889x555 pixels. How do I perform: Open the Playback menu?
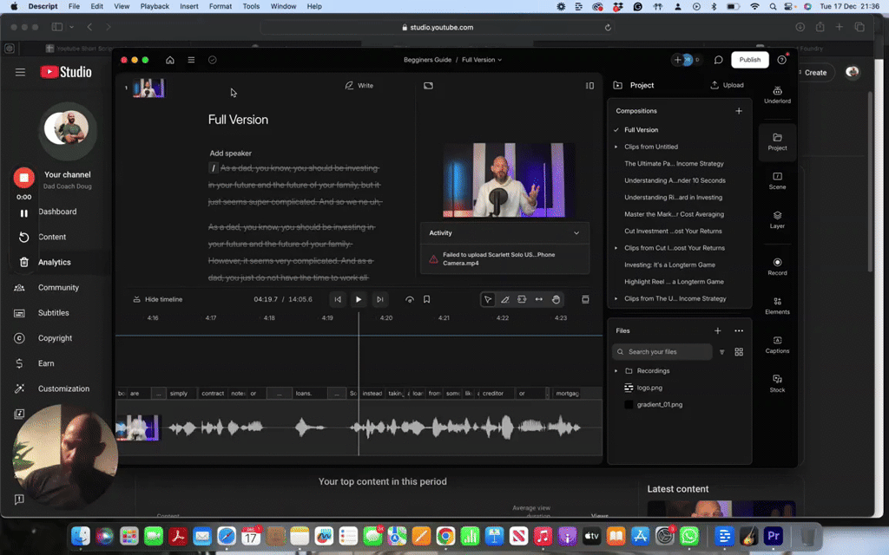155,6
